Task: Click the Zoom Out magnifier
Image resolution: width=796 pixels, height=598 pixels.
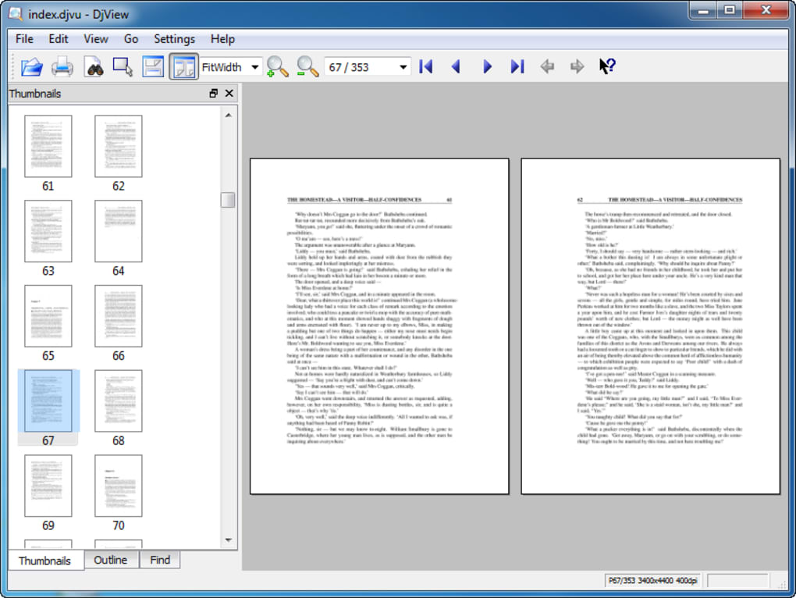Action: coord(308,67)
